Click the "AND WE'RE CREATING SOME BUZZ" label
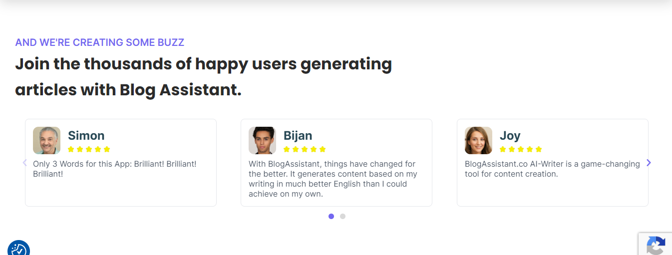This screenshot has width=672, height=255. pyautogui.click(x=100, y=42)
